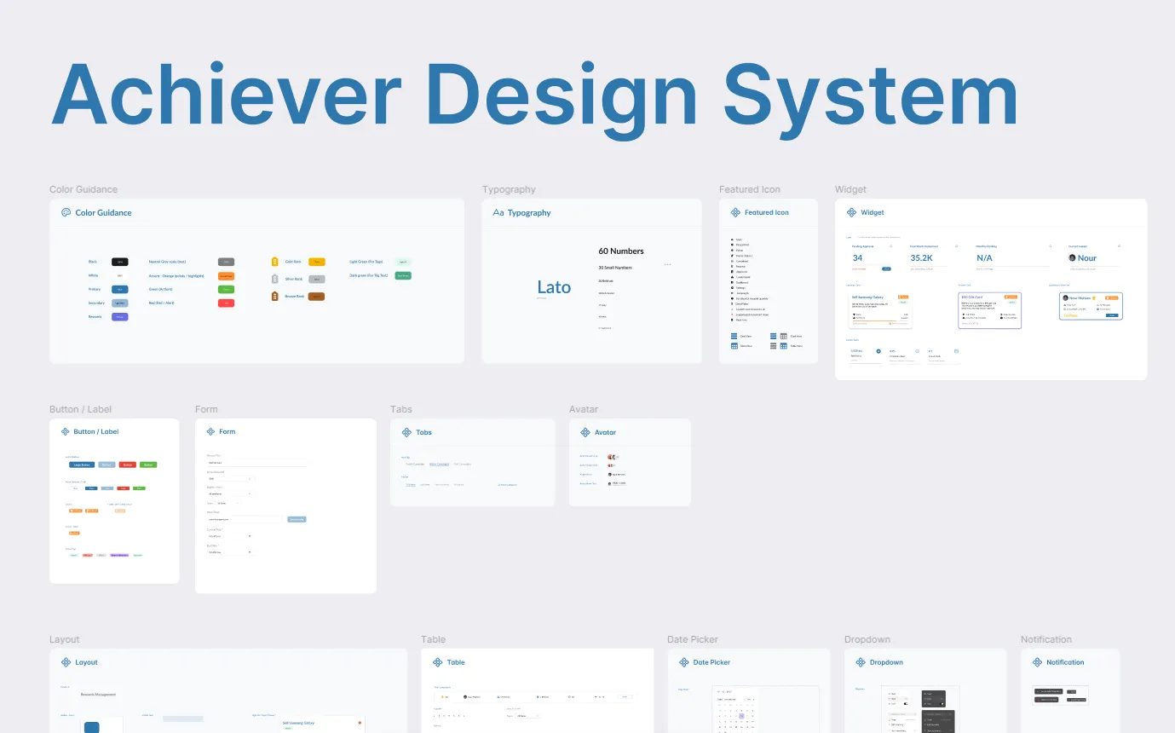Click the emblem icon in Layout frame header
The image size is (1175, 733).
tap(66, 662)
